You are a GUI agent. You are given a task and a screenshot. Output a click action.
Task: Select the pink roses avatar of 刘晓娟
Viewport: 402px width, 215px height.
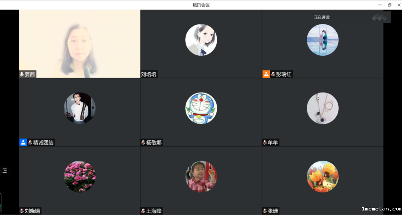(x=80, y=176)
